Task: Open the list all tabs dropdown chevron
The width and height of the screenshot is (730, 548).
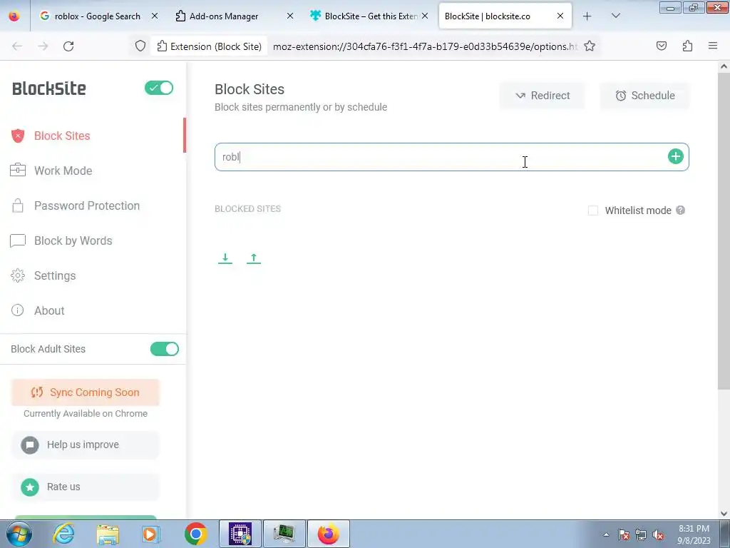Action: tap(615, 16)
